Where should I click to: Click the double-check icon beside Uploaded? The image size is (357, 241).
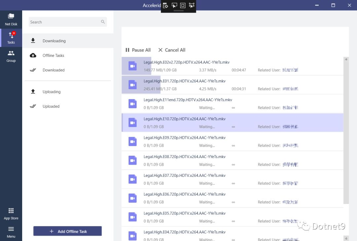33,106
